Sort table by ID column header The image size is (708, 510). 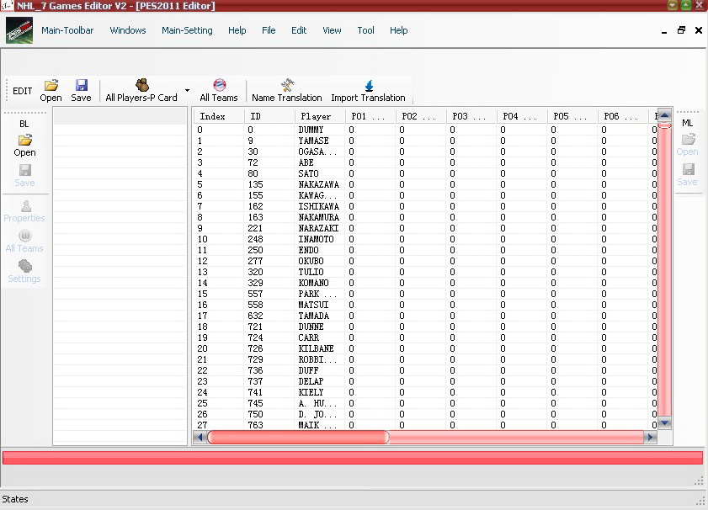pyautogui.click(x=269, y=116)
